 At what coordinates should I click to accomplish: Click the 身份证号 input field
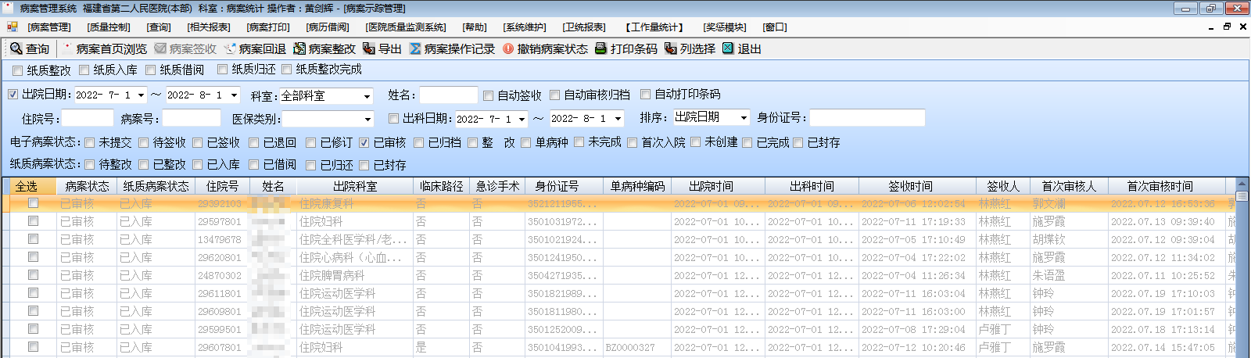click(867, 118)
